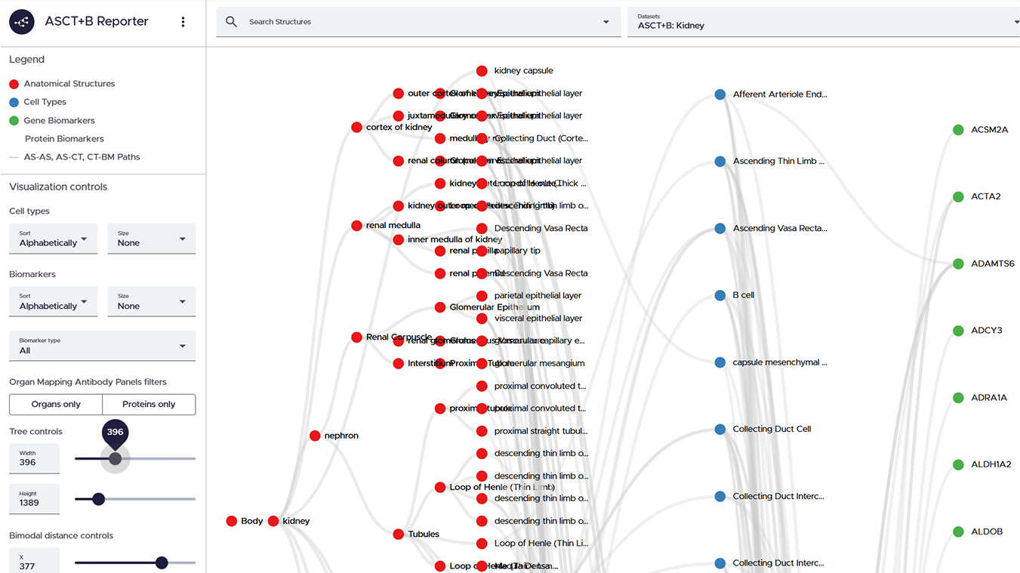Select the red nephron node circle

315,435
